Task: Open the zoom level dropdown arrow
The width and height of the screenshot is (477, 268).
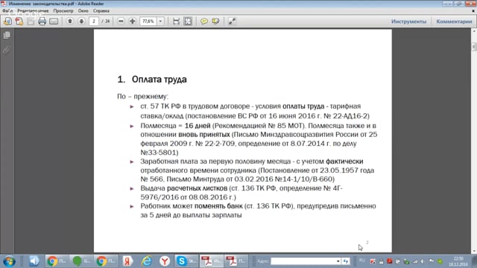Action: point(160,22)
